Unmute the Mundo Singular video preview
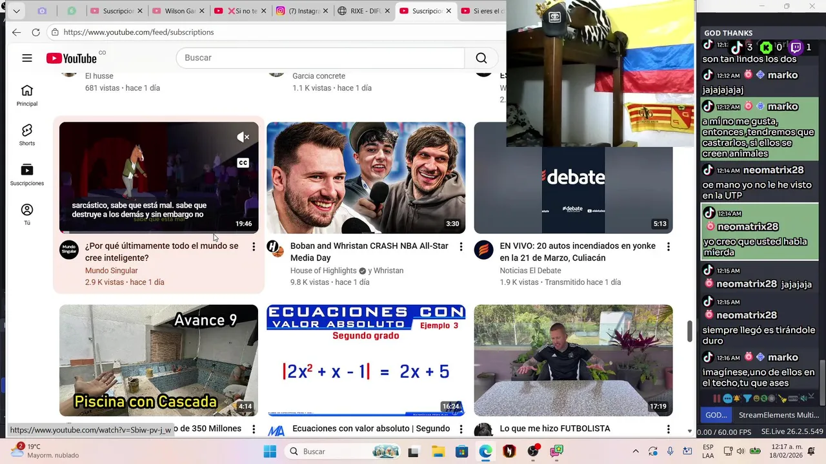The image size is (826, 464). 243,137
